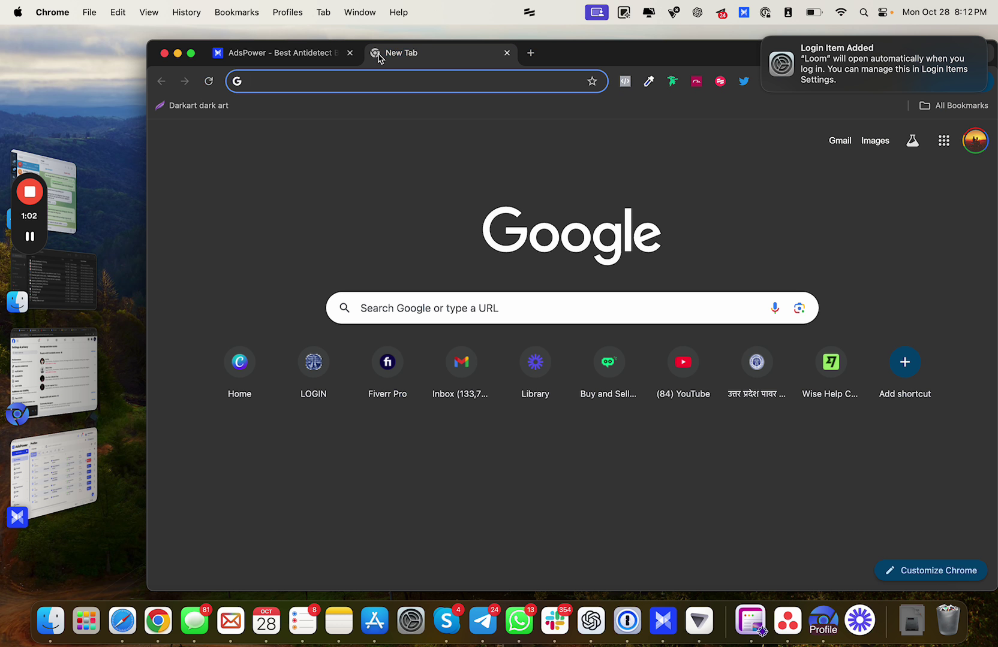The image size is (998, 647).
Task: Open Search Labs flask icon
Action: pyautogui.click(x=912, y=141)
